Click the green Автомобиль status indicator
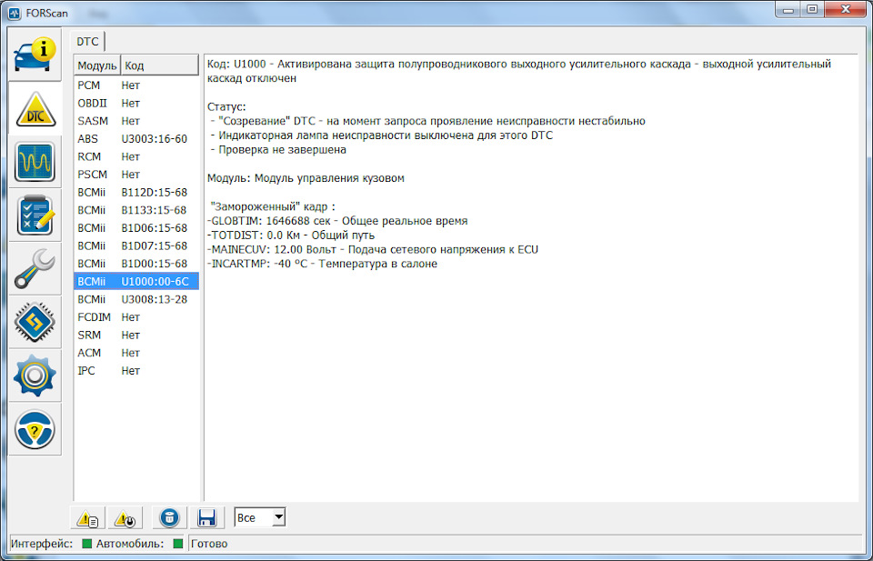This screenshot has height=561, width=873. coord(178,544)
